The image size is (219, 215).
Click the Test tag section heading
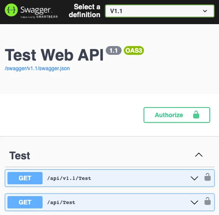(x=20, y=155)
